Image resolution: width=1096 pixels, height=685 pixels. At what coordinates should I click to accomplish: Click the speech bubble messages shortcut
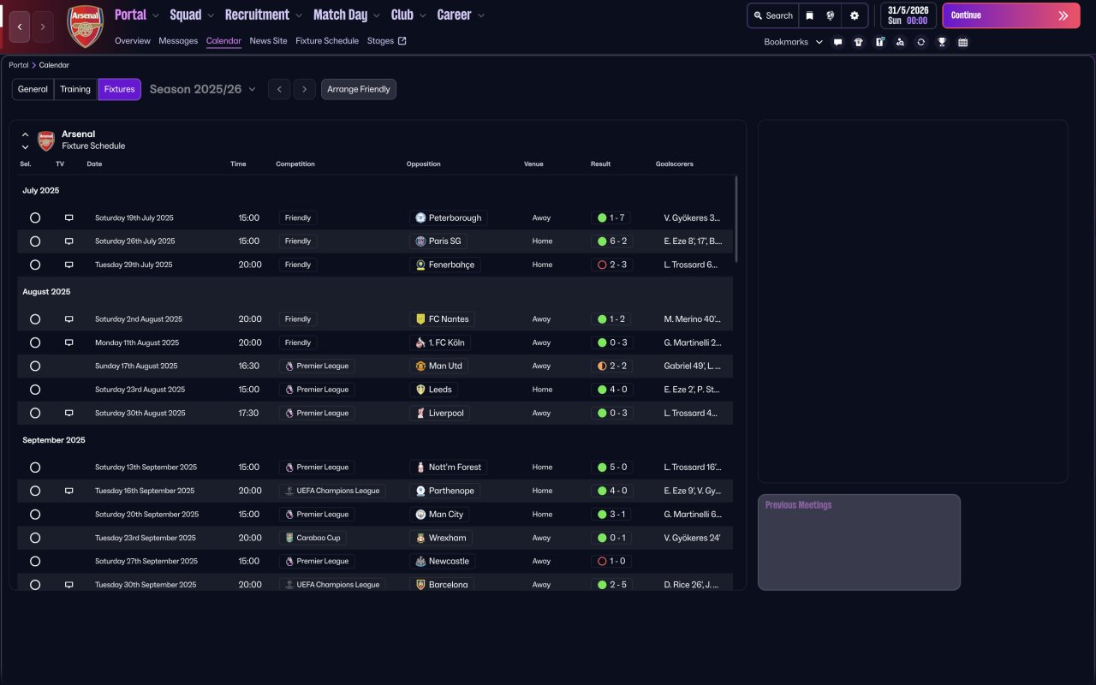(x=837, y=42)
